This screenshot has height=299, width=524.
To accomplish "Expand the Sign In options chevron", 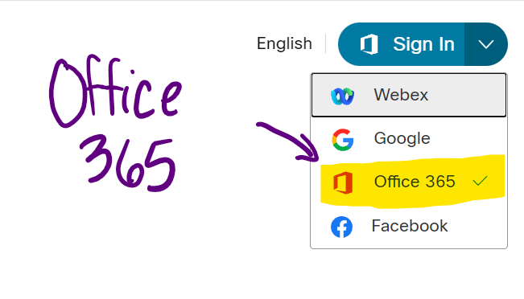I will point(486,44).
